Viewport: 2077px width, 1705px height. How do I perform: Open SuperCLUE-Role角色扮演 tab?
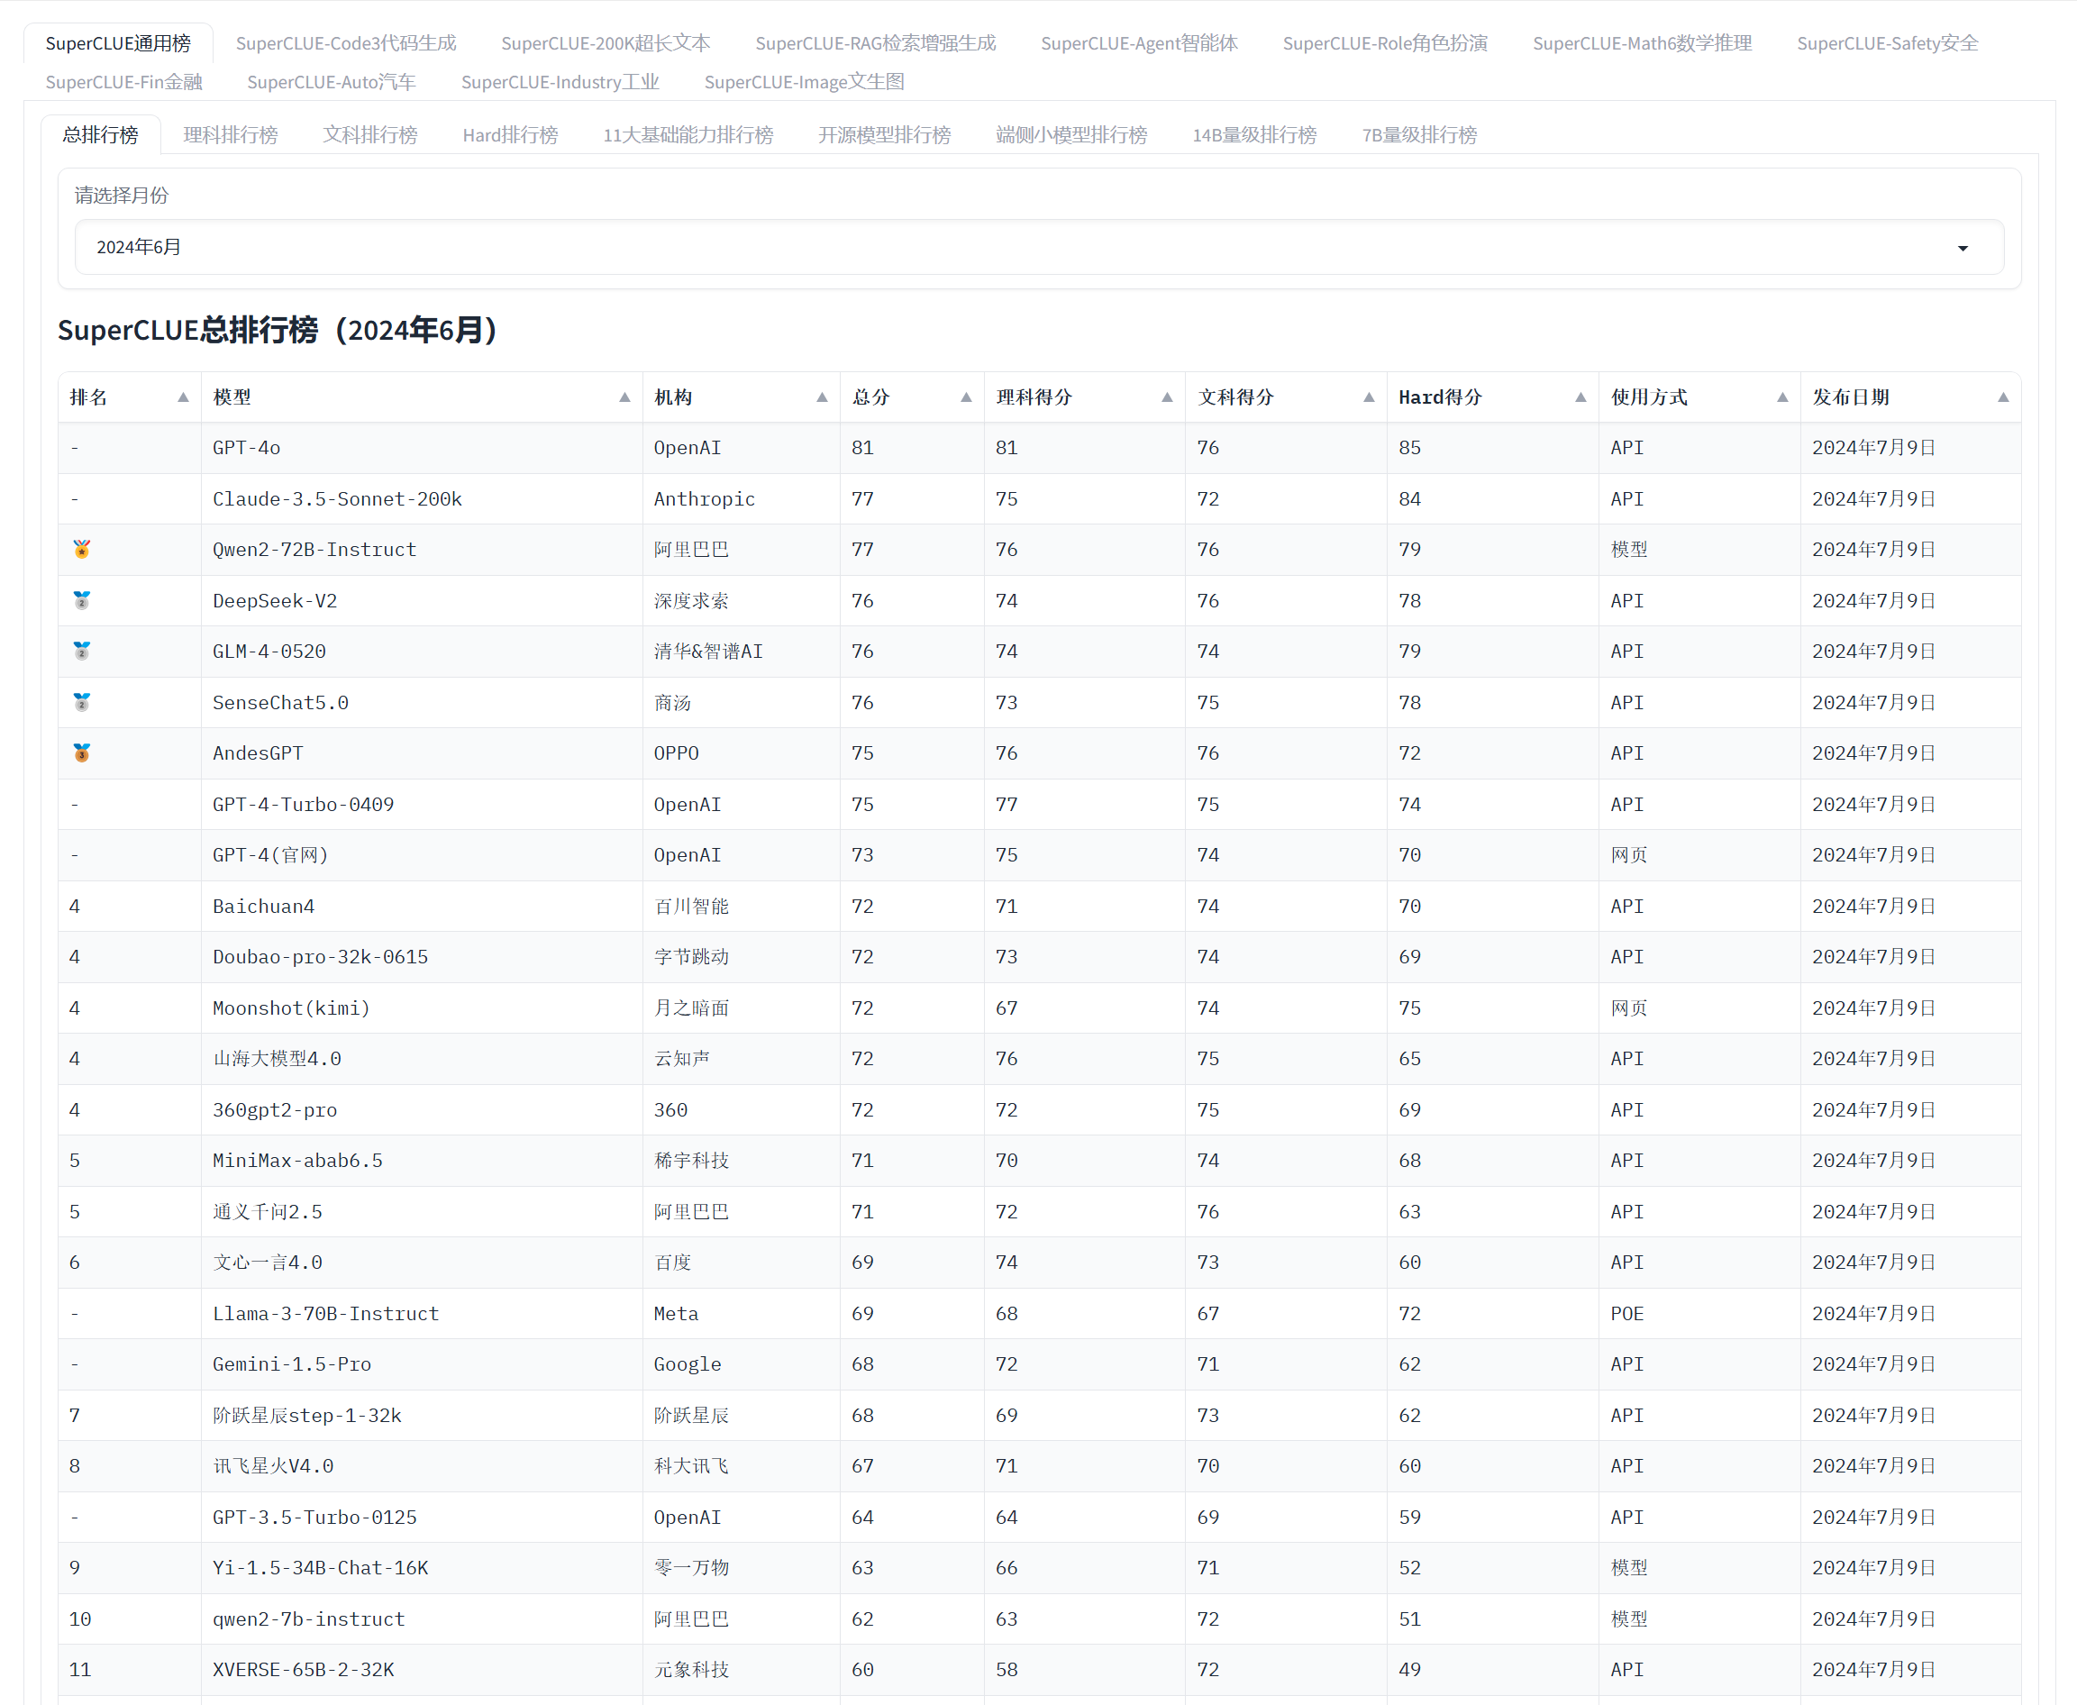(x=1385, y=43)
